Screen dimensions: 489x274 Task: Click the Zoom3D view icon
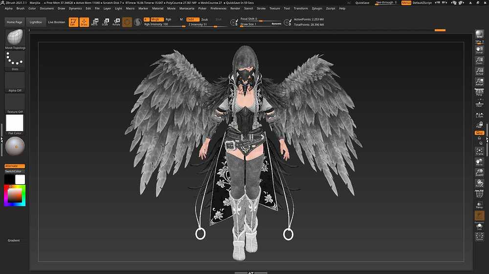[479, 173]
